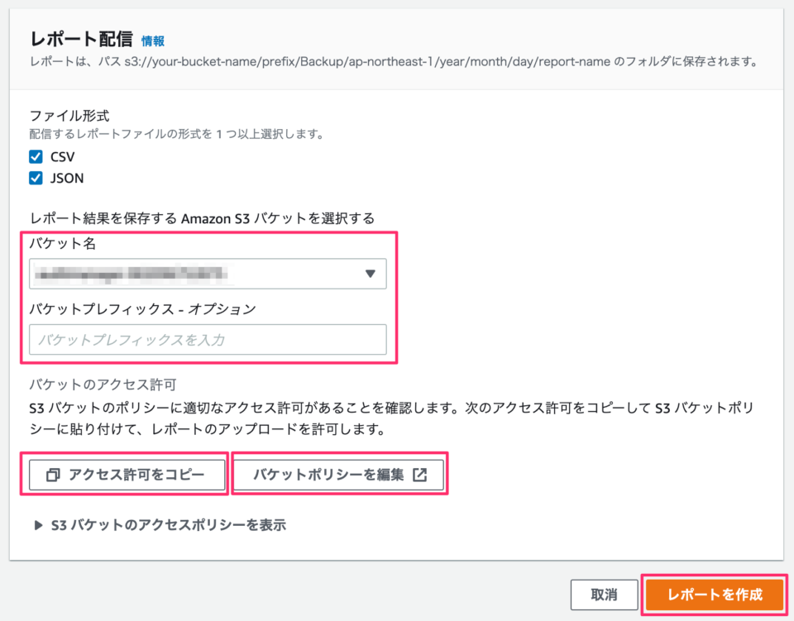Click the external link icon on バケットポリシーを編集
Screen dimensions: 794x621
coord(419,475)
